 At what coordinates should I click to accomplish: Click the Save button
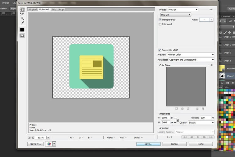click(x=149, y=144)
